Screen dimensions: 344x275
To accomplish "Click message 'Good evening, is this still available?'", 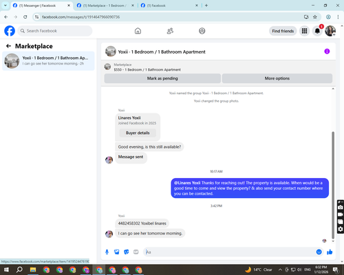I will coord(149,146).
